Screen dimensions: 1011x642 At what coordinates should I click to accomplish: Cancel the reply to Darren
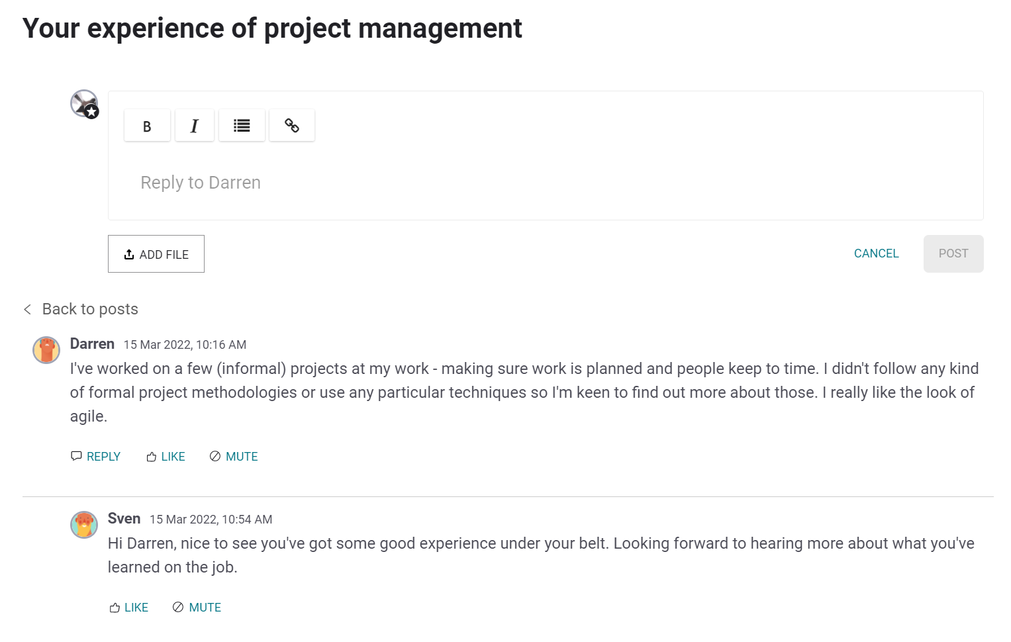click(876, 253)
